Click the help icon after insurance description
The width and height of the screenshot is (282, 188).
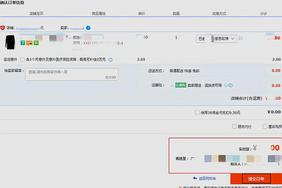(x=110, y=60)
